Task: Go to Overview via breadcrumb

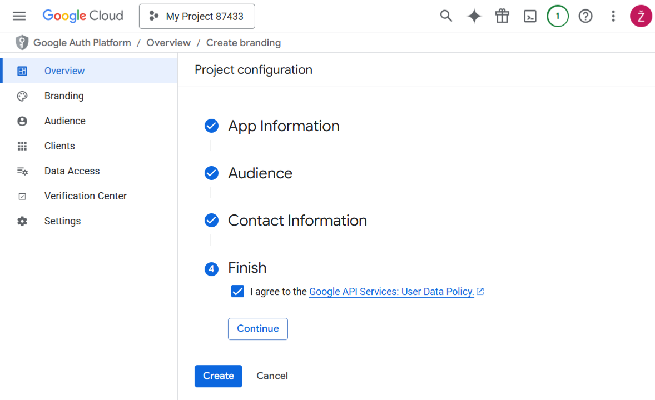Action: (x=168, y=42)
